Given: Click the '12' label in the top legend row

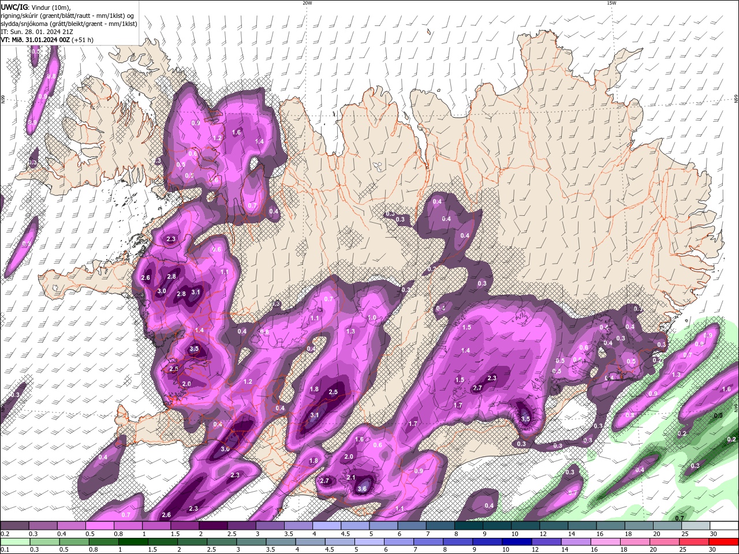Looking at the screenshot, I should click(543, 534).
